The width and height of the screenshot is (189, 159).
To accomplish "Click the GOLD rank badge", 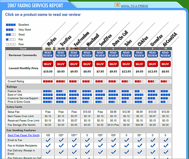I will coord(48,49).
